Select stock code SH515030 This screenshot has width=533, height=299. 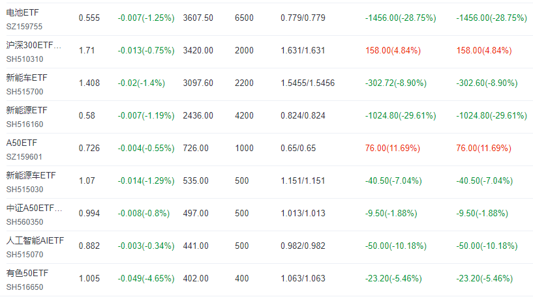[x=25, y=190]
